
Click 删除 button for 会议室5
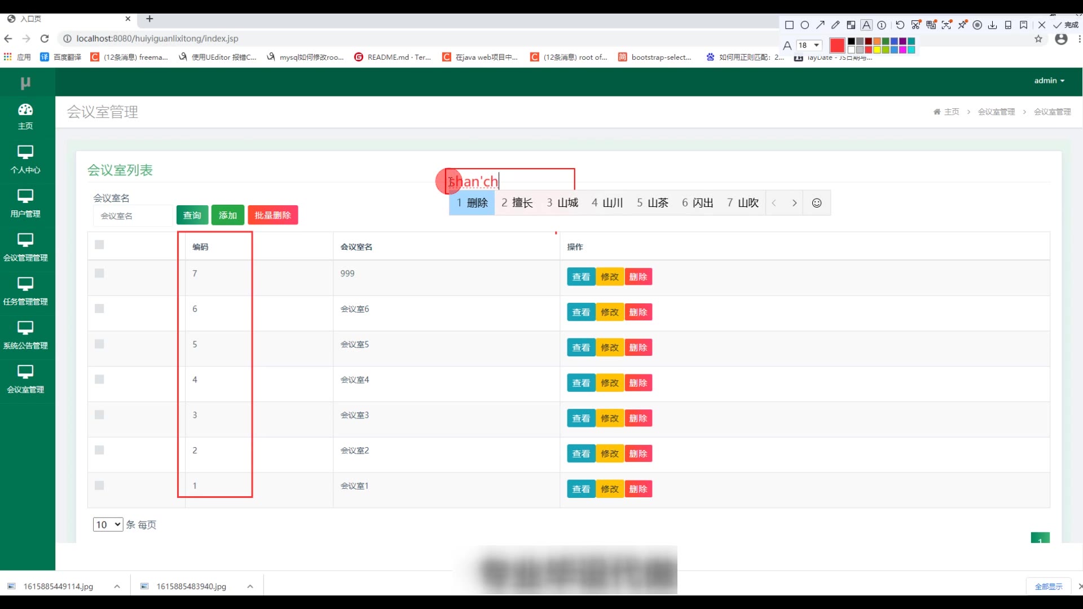[638, 348]
